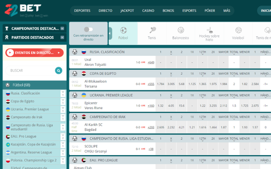Select the Hockey sobre hielo icon
The width and height of the screenshot is (271, 169).
coord(210,30)
